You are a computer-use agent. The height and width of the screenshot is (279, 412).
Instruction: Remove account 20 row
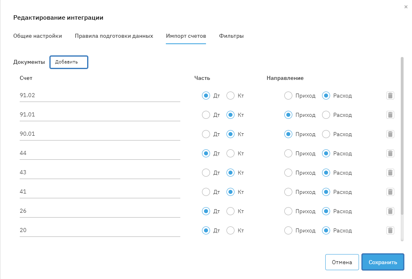[x=390, y=230]
